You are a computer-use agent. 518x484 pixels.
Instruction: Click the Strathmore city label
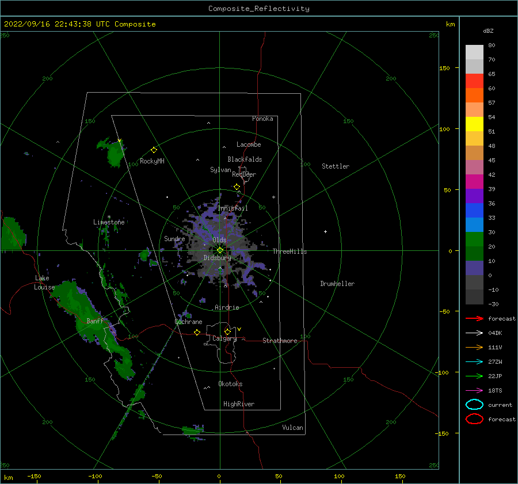[x=280, y=341]
